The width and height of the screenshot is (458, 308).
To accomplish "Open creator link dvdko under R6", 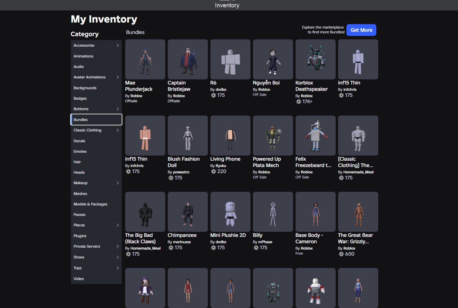I will 221,90.
